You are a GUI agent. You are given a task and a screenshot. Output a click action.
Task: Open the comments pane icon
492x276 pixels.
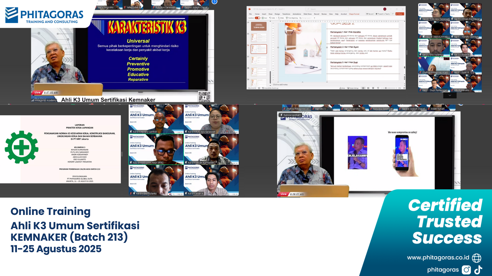(393, 14)
